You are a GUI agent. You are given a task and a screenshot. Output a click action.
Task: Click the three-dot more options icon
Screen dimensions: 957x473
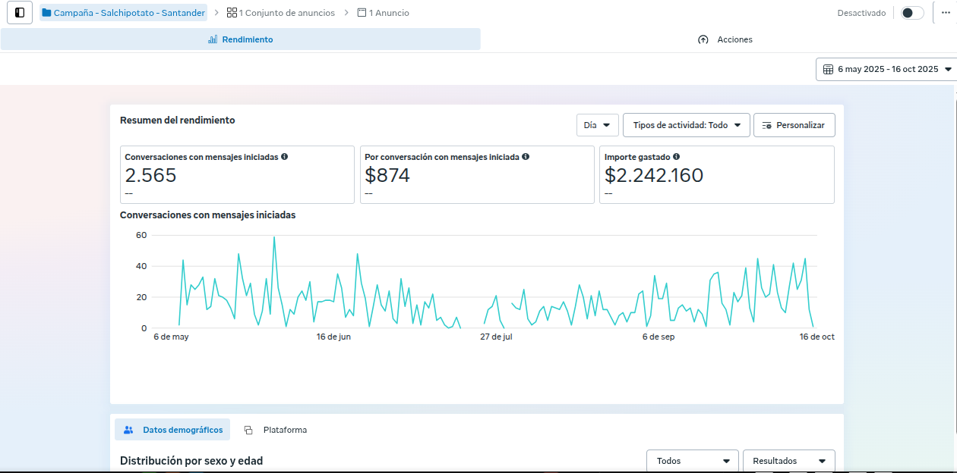tap(945, 13)
